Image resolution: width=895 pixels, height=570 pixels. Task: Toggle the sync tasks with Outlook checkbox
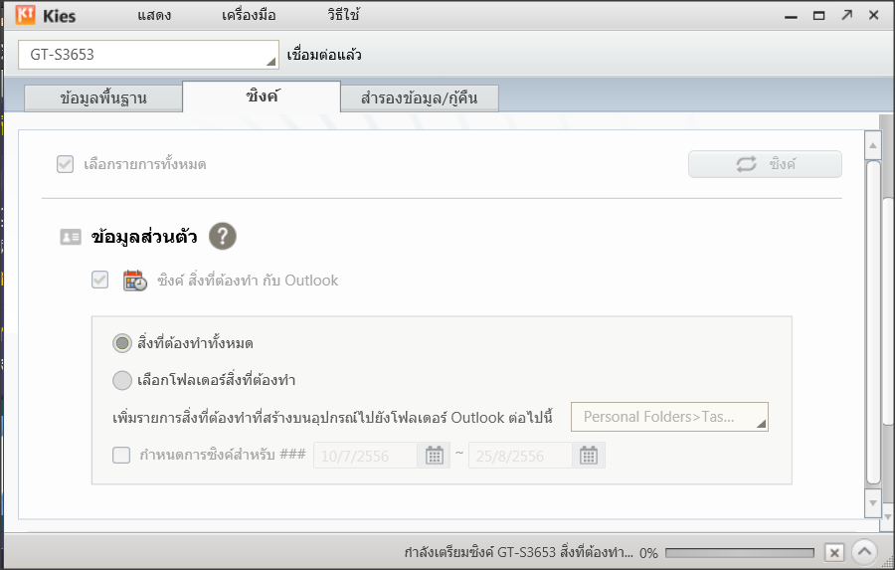pyautogui.click(x=99, y=280)
